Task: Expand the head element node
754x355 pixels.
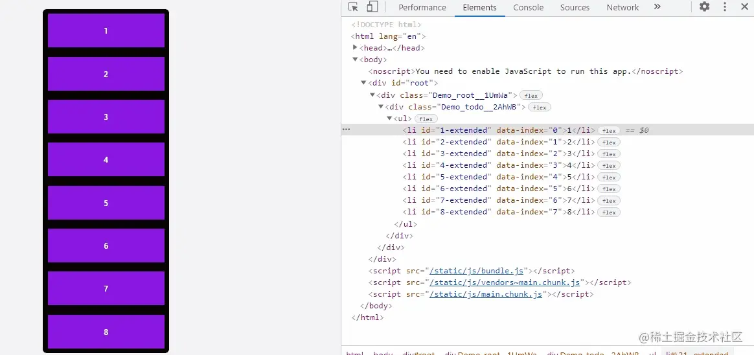Action: 355,48
